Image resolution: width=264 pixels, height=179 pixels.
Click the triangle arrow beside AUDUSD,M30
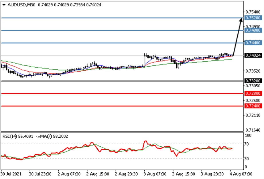tap(4, 5)
